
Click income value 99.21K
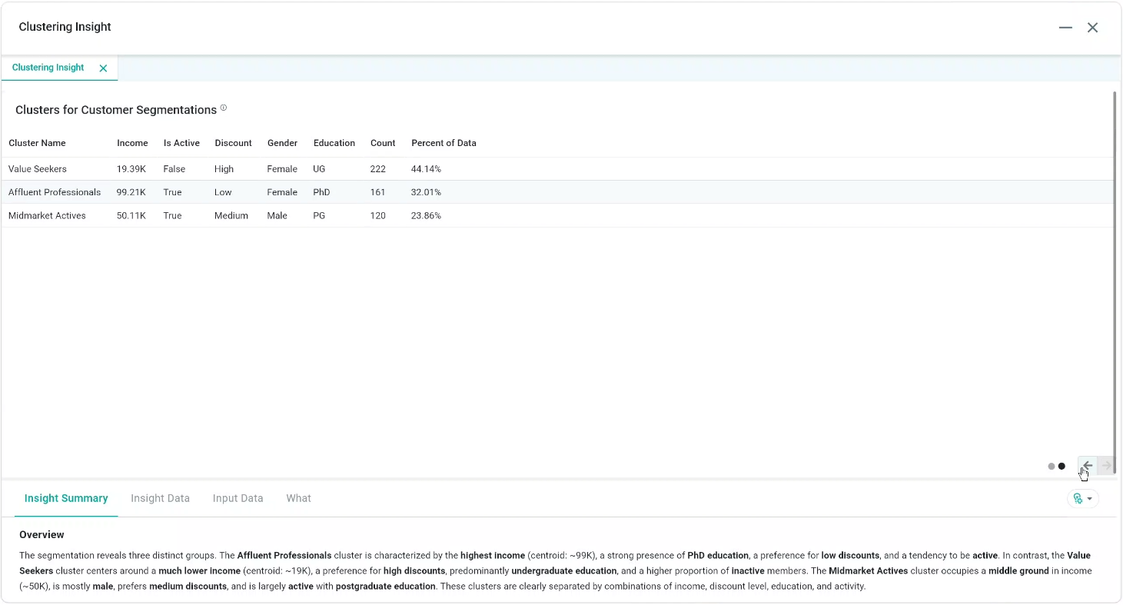point(131,192)
